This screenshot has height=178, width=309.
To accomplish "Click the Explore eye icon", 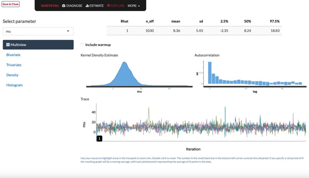I will (x=109, y=6).
